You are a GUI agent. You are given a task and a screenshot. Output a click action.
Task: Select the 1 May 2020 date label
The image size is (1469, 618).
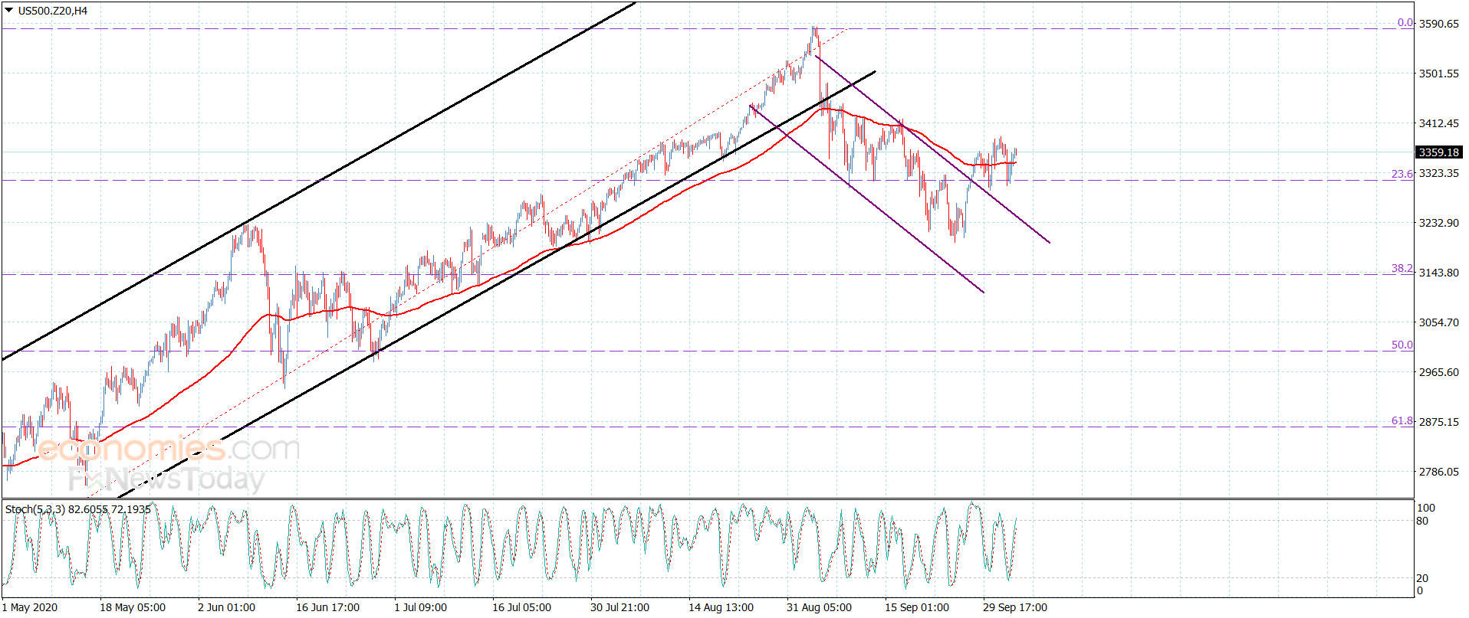(30, 607)
